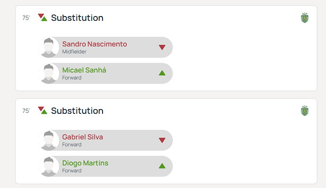Open the Sandro Nascimento player link

(x=94, y=44)
